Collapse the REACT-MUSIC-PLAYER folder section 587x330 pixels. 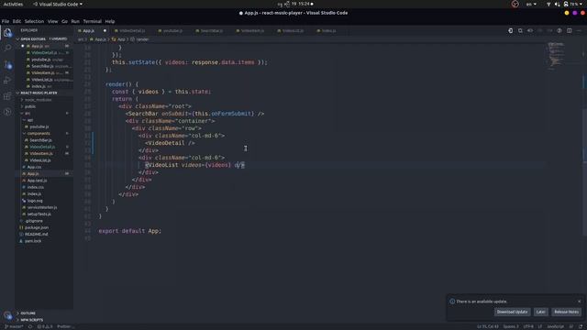click(x=17, y=93)
